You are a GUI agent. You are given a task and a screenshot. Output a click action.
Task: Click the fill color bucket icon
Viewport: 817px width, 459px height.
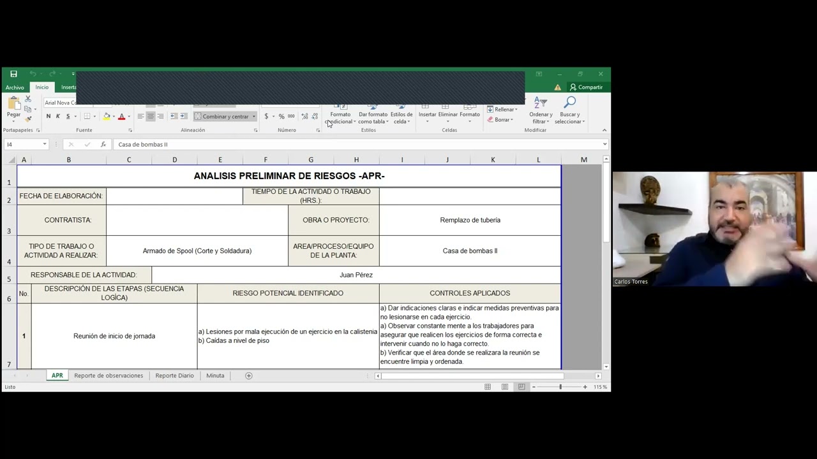(x=107, y=116)
